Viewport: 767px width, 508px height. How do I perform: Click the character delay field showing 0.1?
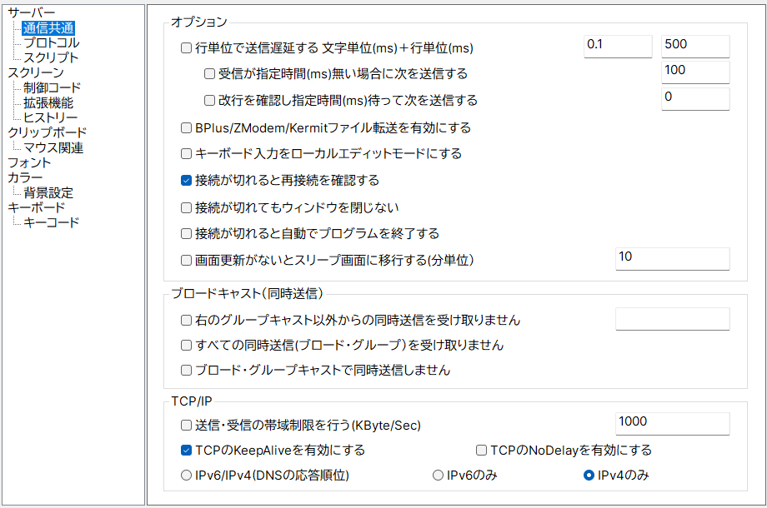tap(617, 46)
